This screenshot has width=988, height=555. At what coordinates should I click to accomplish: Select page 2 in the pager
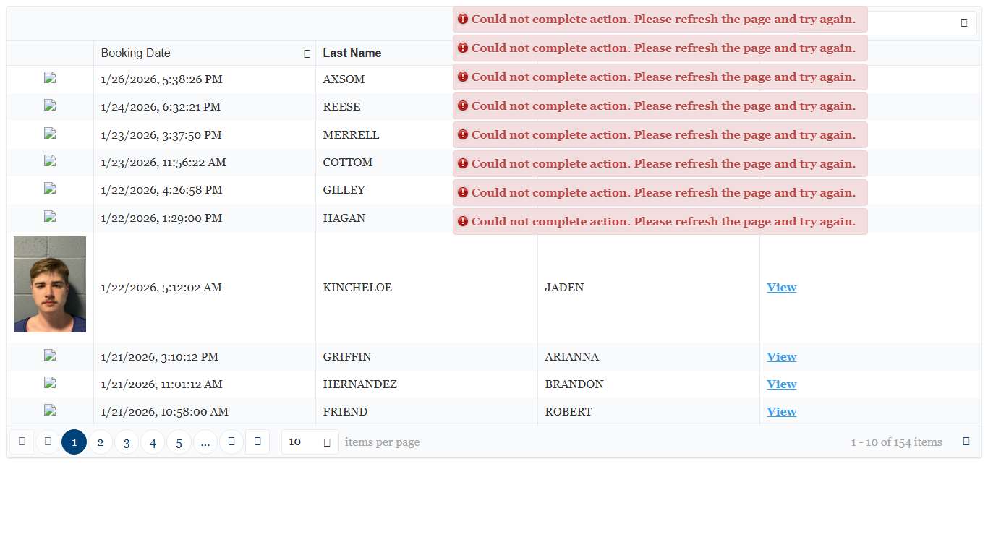click(101, 442)
